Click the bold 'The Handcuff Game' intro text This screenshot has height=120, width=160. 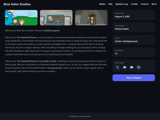26,37
